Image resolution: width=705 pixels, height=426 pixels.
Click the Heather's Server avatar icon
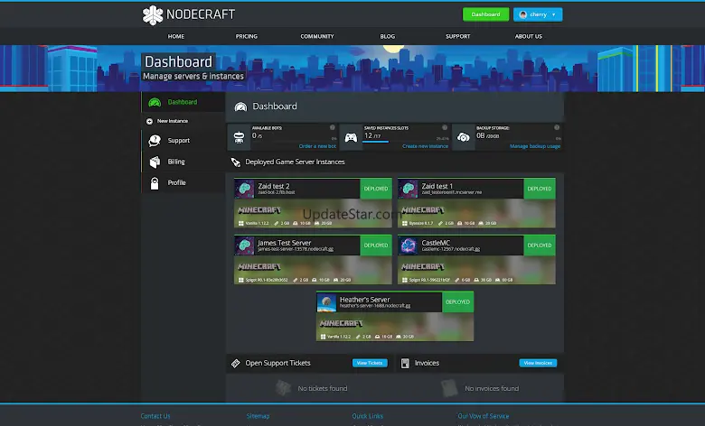(326, 302)
